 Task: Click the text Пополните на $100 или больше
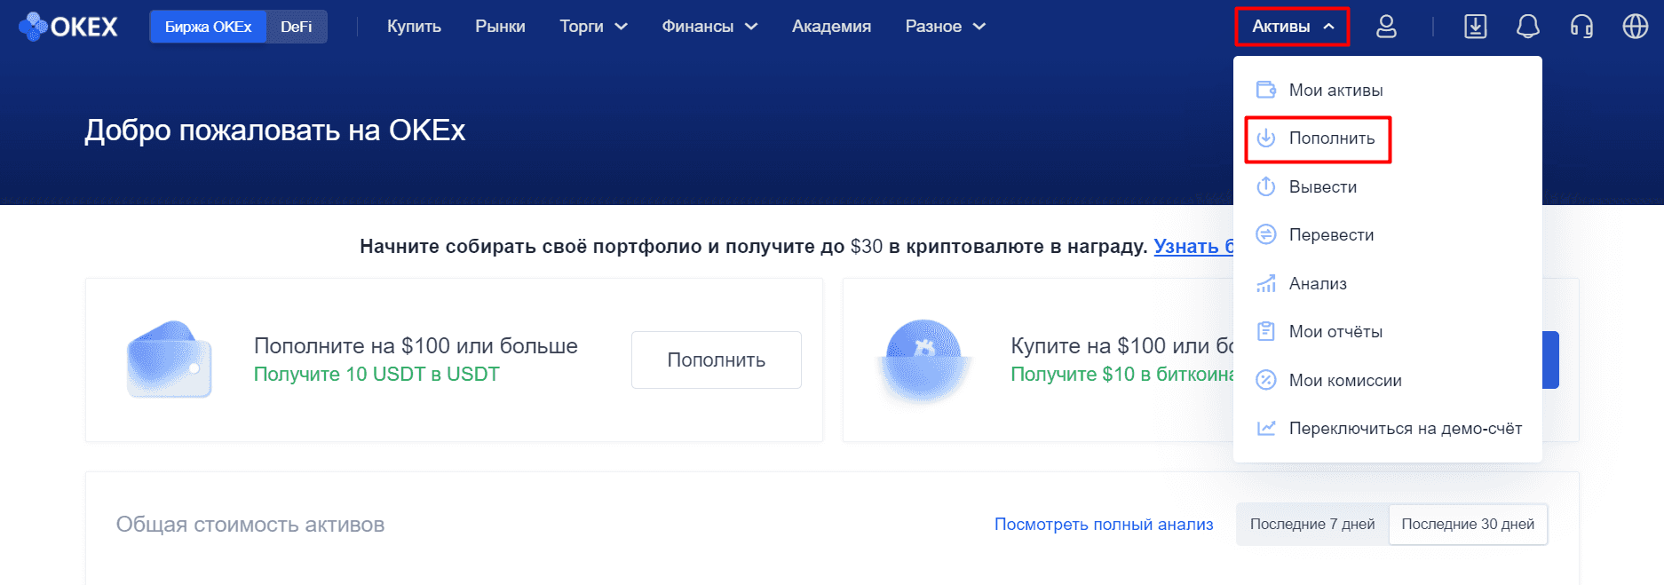click(416, 345)
